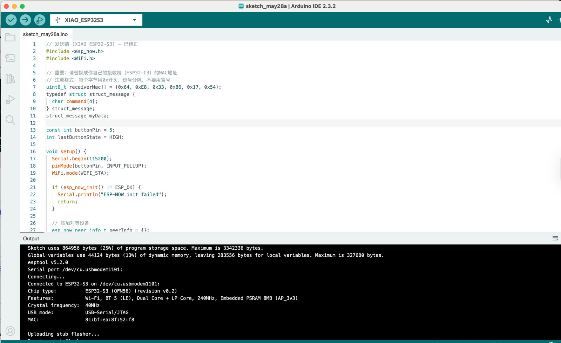Open the XIAO_ESP32S3 board selector dropdown

click(x=96, y=20)
